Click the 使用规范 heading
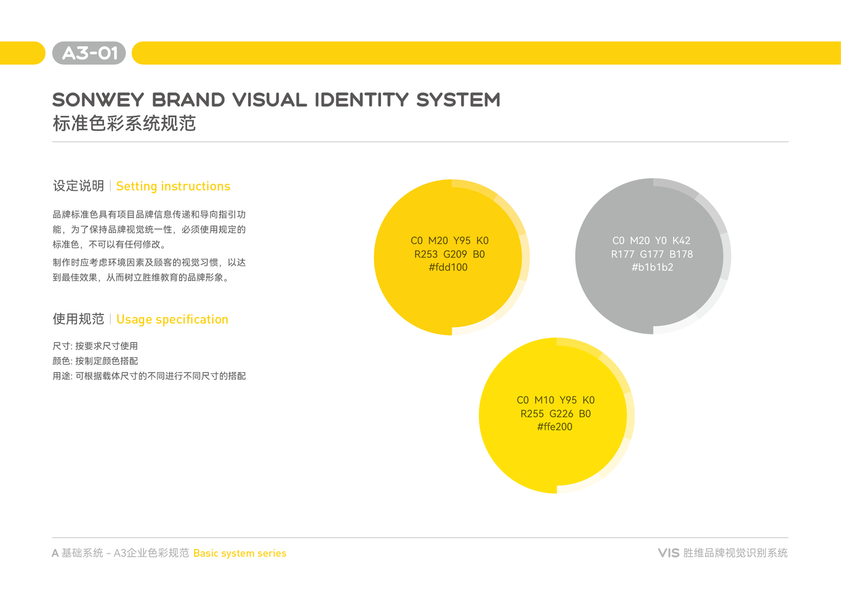The width and height of the screenshot is (841, 595). [78, 319]
